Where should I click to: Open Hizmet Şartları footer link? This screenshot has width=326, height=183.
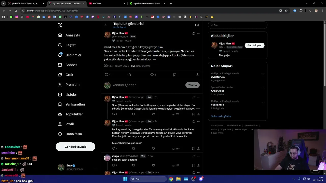coord(217,125)
